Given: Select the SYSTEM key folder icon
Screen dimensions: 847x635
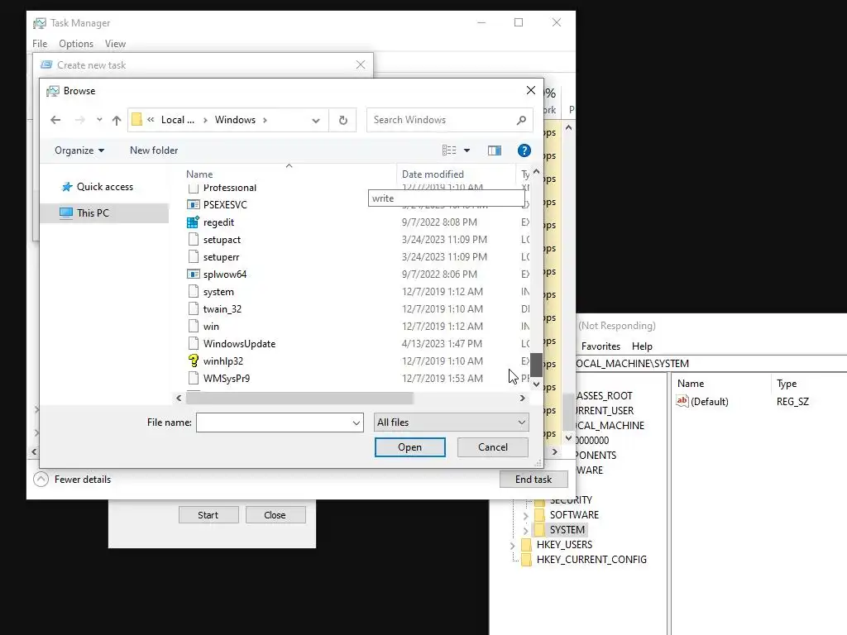Looking at the screenshot, I should [539, 530].
